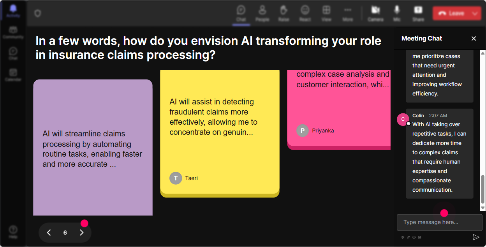Viewport: 486px width, 247px height.
Task: Click the chat scrollbar down arrow
Action: [483, 208]
